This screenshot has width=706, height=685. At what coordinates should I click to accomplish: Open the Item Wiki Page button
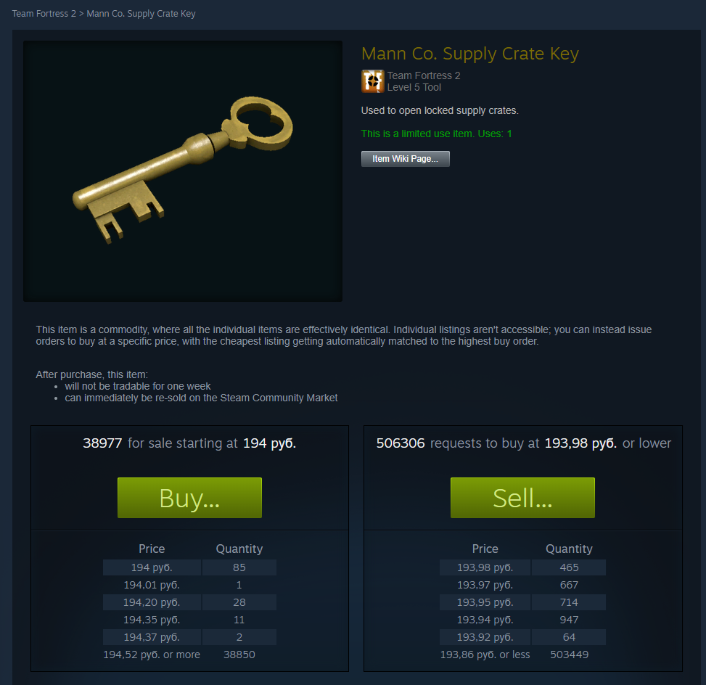coord(405,158)
